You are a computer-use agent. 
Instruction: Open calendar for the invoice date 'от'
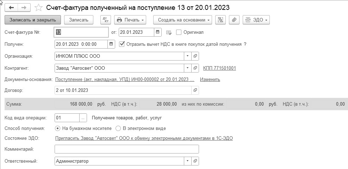[157, 32]
